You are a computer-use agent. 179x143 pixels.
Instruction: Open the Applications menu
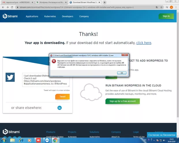tap(32, 16)
